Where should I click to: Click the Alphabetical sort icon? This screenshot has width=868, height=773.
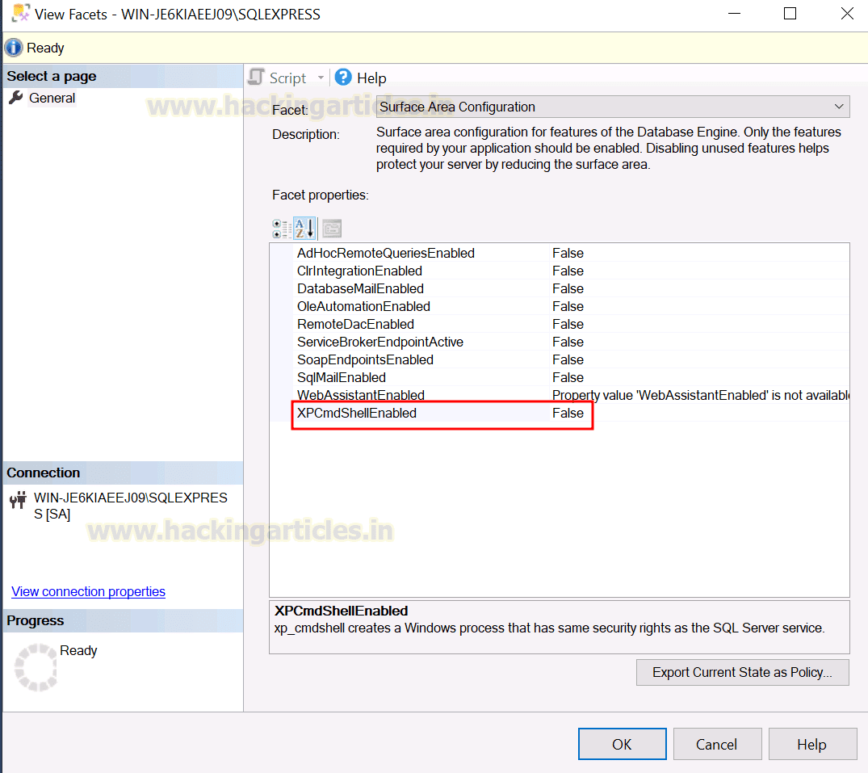tap(304, 229)
